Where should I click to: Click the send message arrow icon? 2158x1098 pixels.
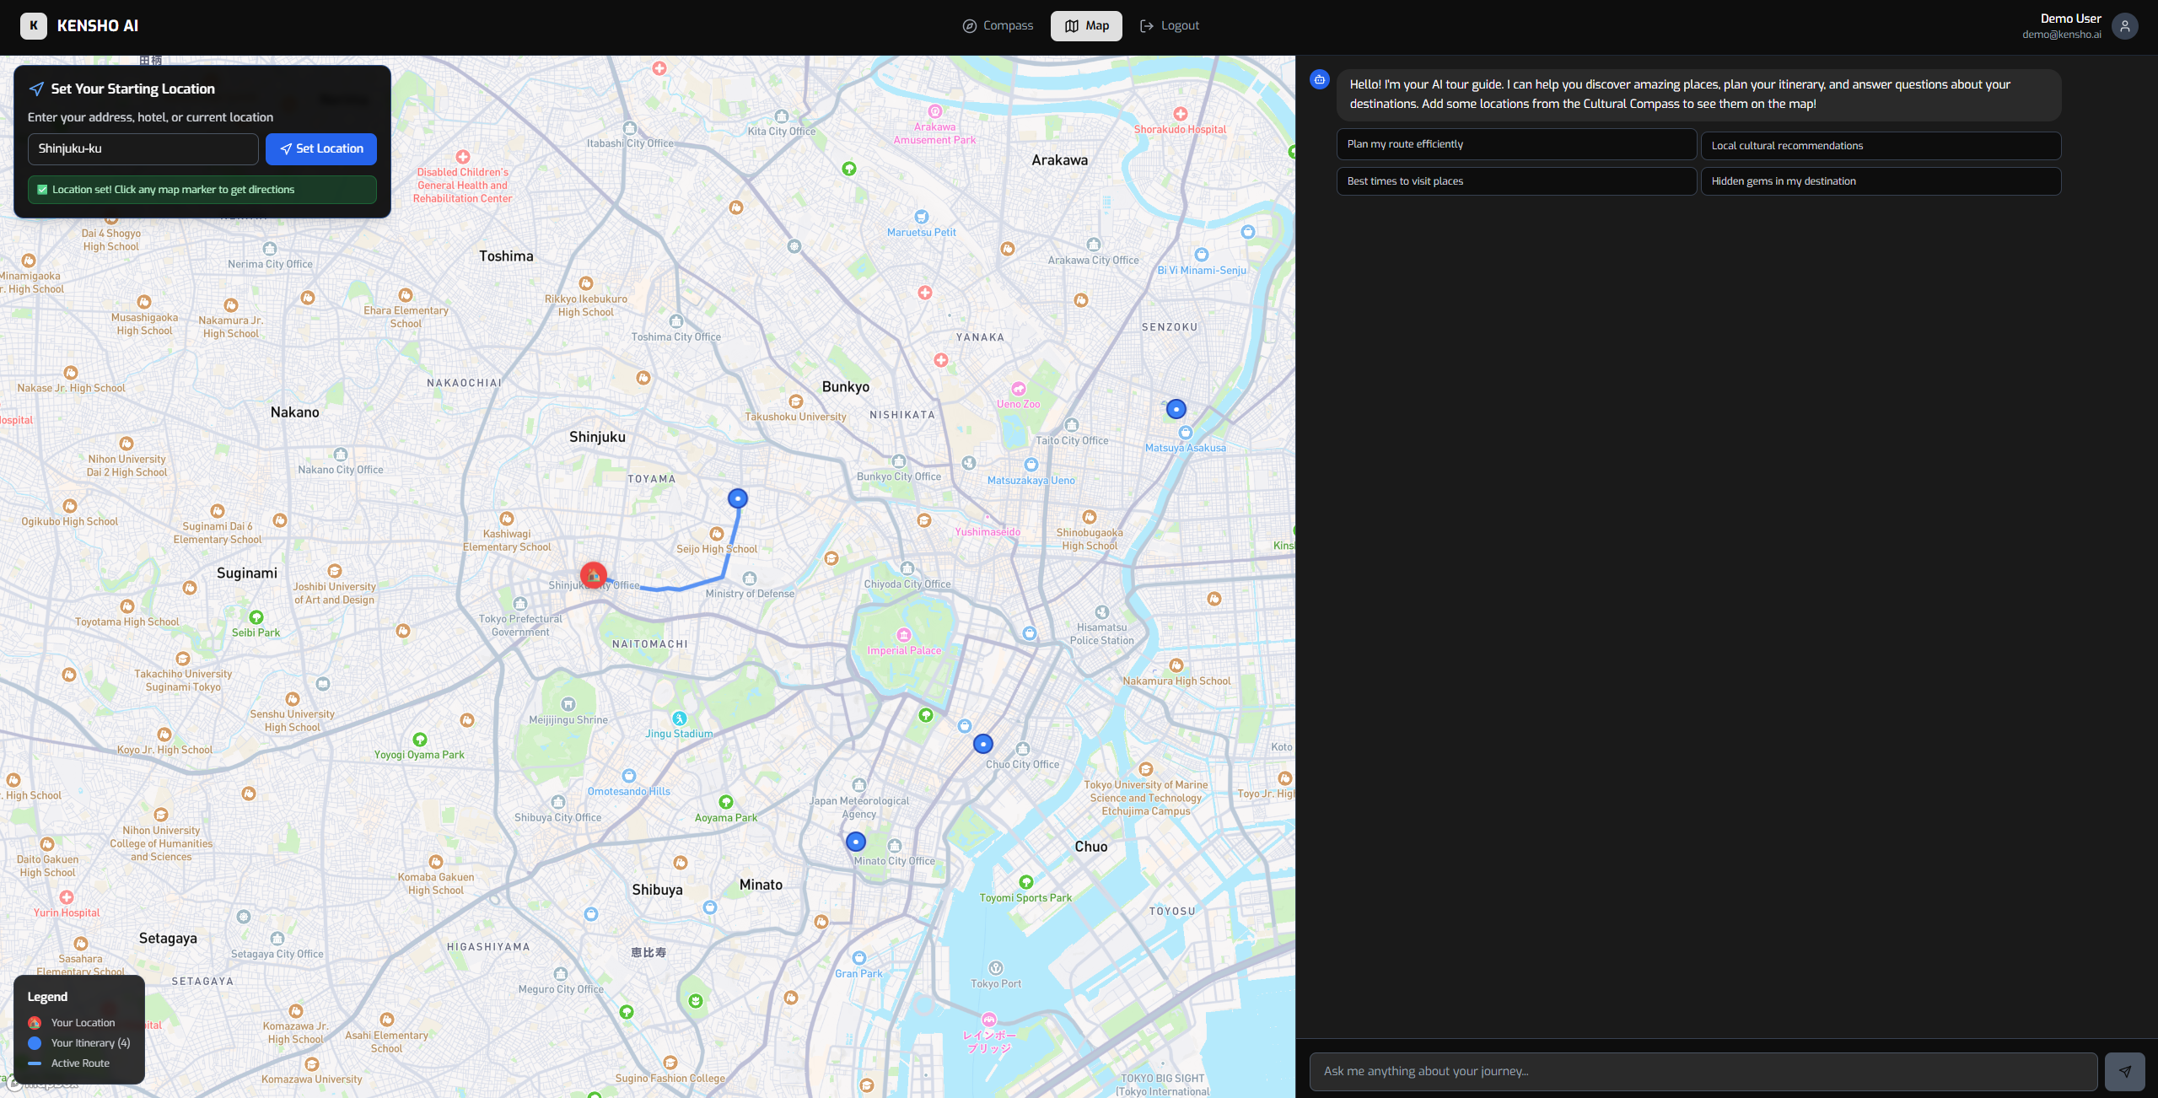tap(2124, 1071)
